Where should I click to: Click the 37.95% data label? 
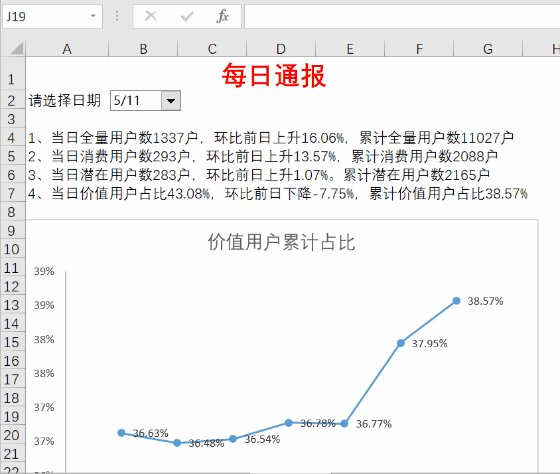coord(430,343)
